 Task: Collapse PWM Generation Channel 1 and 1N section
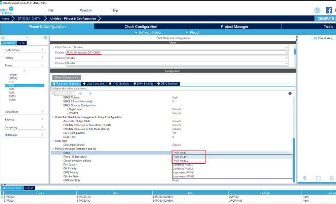point(53,149)
